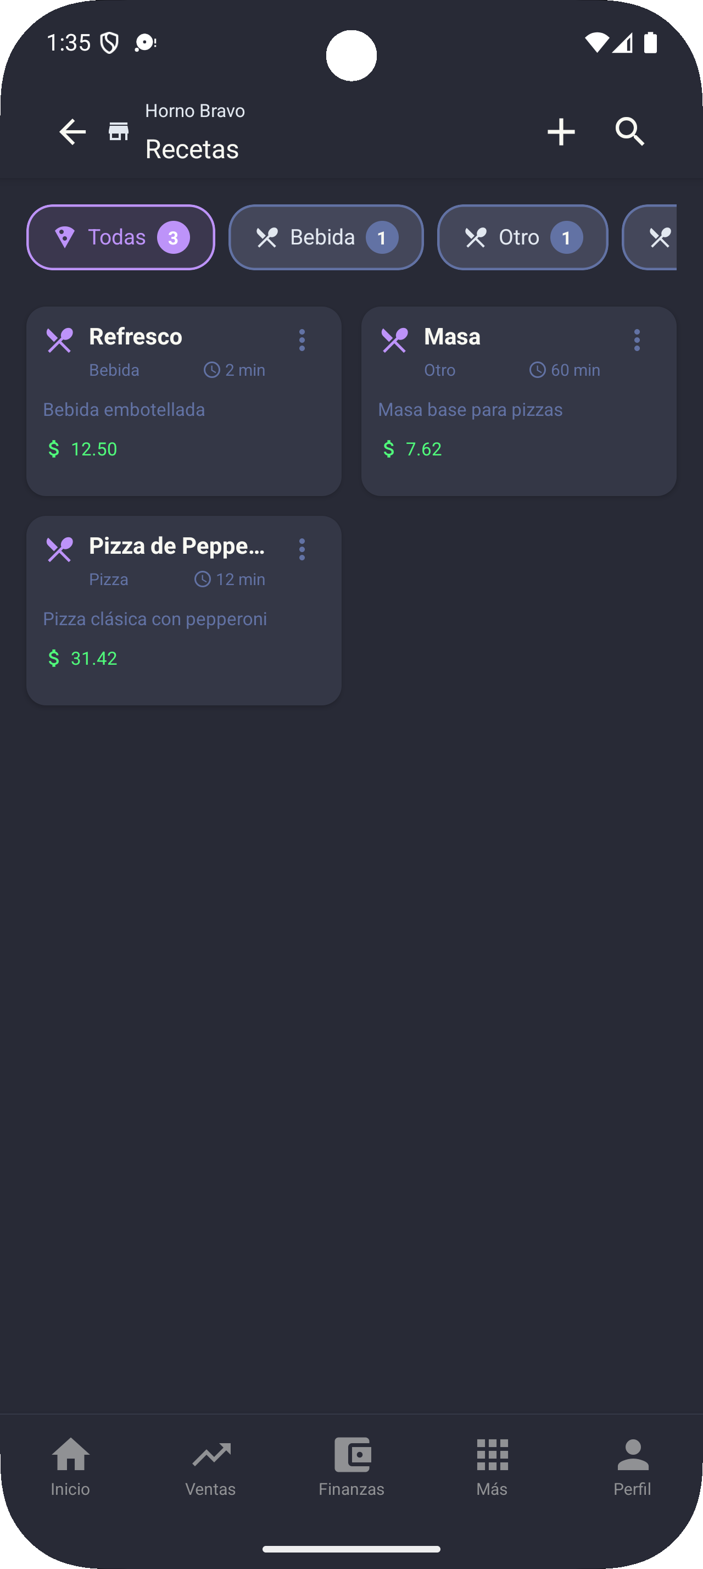The width and height of the screenshot is (703, 1569).
Task: Tap the Android gesture navigation bar
Action: click(351, 1548)
